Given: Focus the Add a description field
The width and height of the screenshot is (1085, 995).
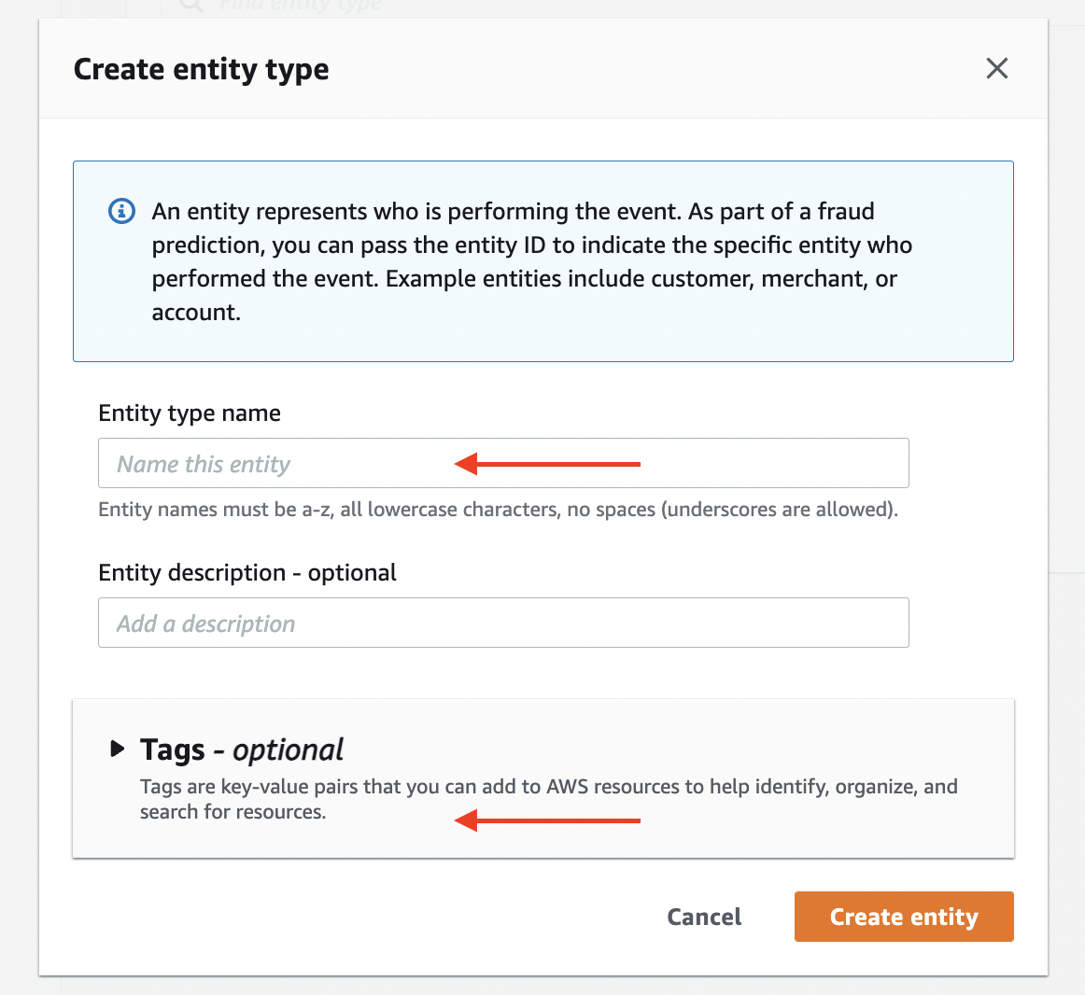Looking at the screenshot, I should [503, 623].
